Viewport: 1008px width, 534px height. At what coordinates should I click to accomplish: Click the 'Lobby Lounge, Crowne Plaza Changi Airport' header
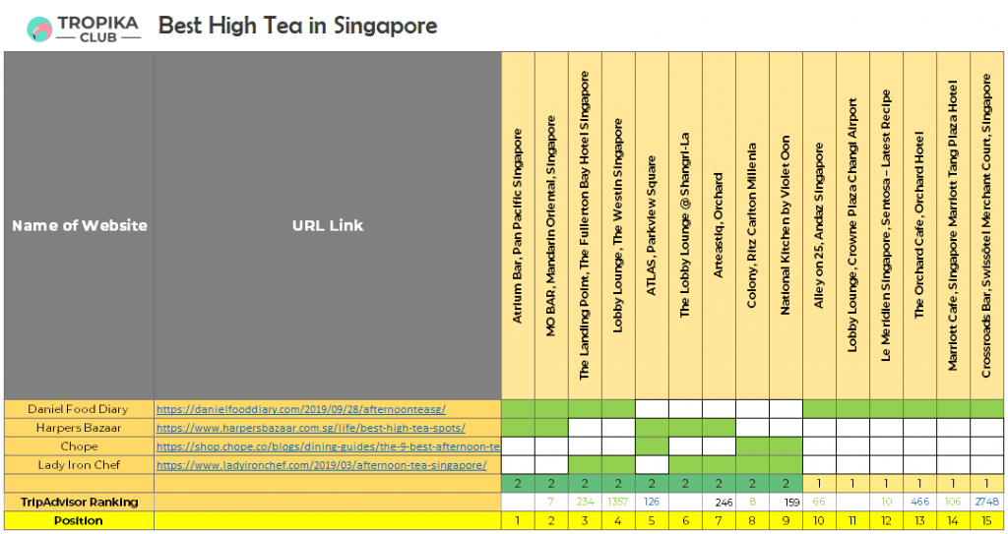click(852, 225)
